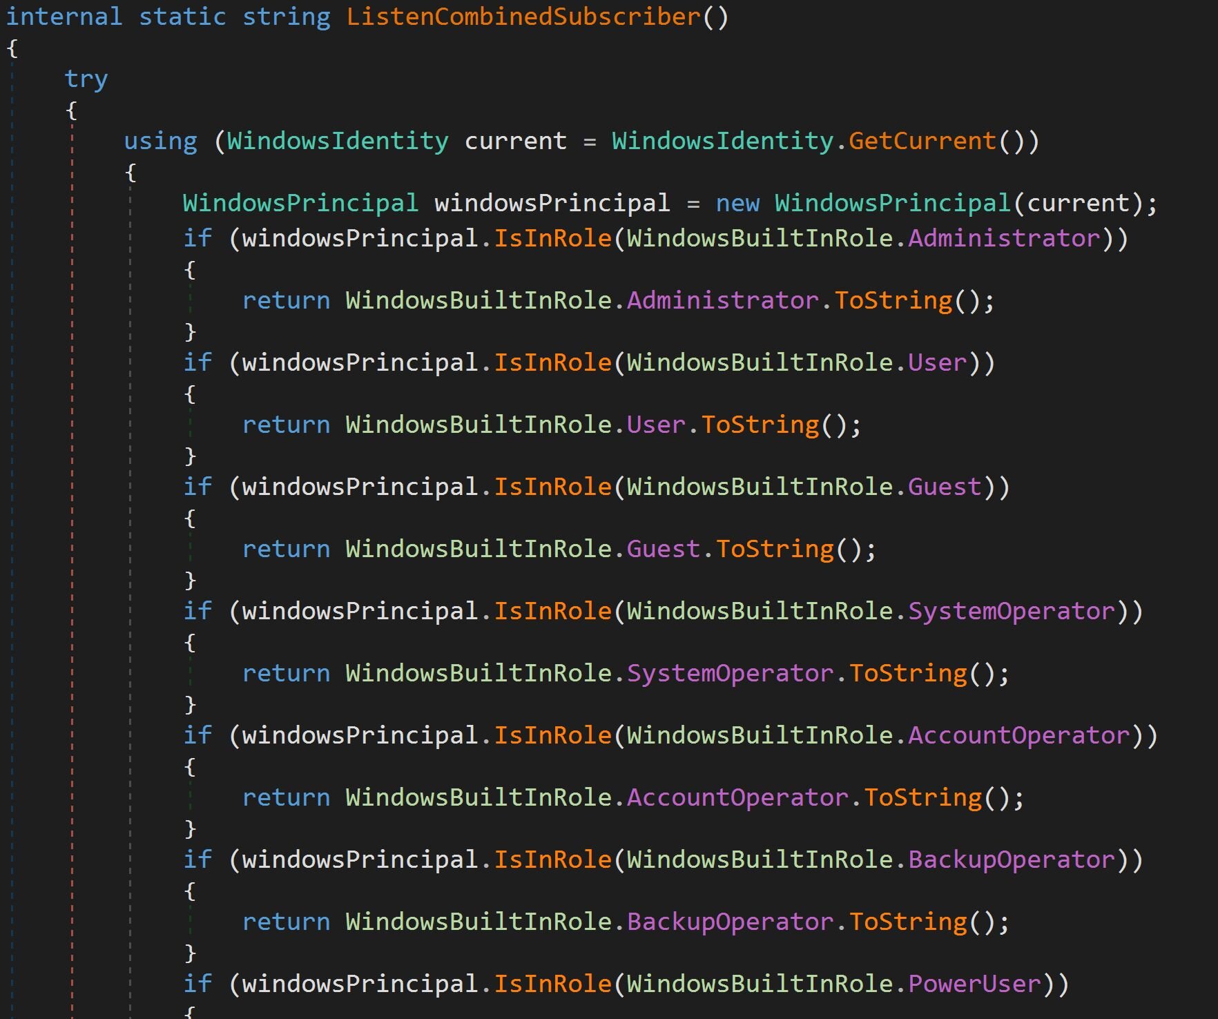Click 'Administrator' in the return statement
Screen dimensions: 1218x1019
click(x=723, y=300)
